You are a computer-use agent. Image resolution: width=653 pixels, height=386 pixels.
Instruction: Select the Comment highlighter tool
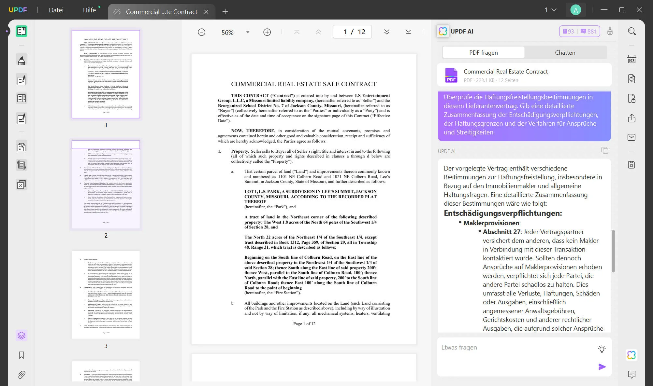coord(22,60)
